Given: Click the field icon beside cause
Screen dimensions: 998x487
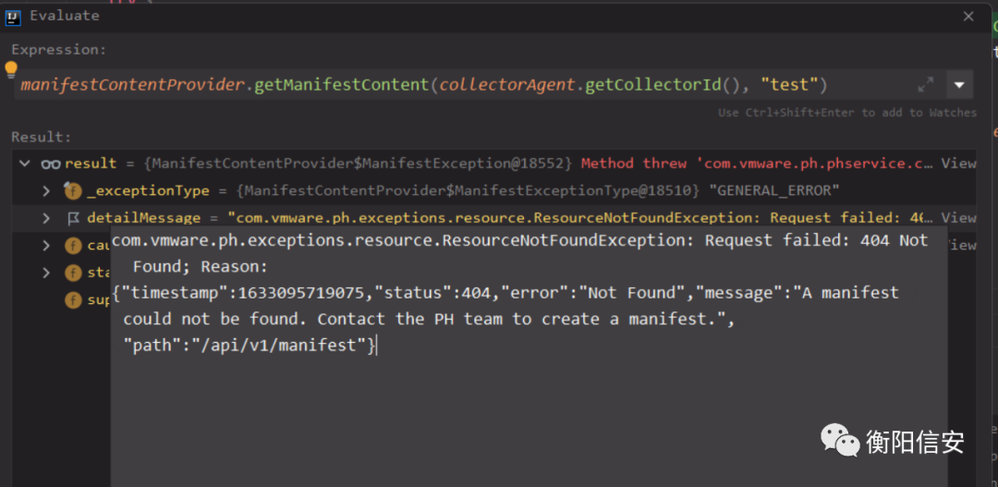Looking at the screenshot, I should click(x=73, y=245).
